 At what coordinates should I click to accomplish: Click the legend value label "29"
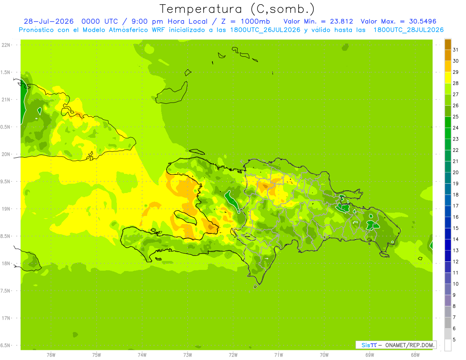(456, 72)
